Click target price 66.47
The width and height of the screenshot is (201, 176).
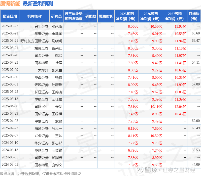pos(196,40)
